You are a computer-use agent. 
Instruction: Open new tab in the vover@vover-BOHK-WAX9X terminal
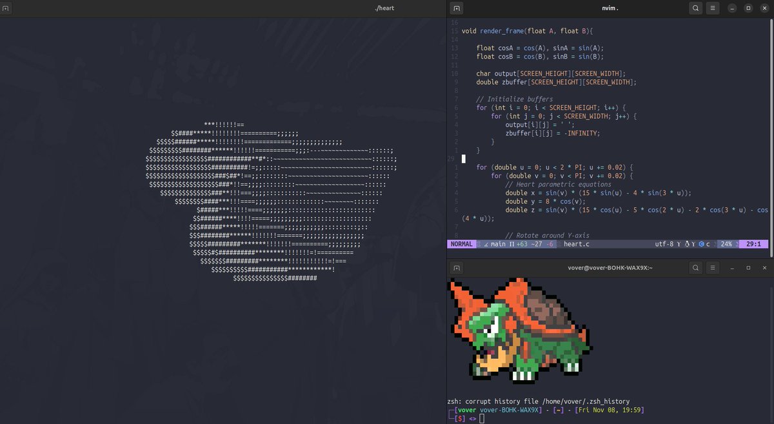[457, 267]
